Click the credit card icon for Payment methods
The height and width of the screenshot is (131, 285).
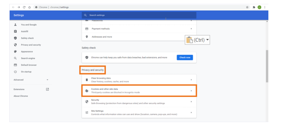(87, 29)
